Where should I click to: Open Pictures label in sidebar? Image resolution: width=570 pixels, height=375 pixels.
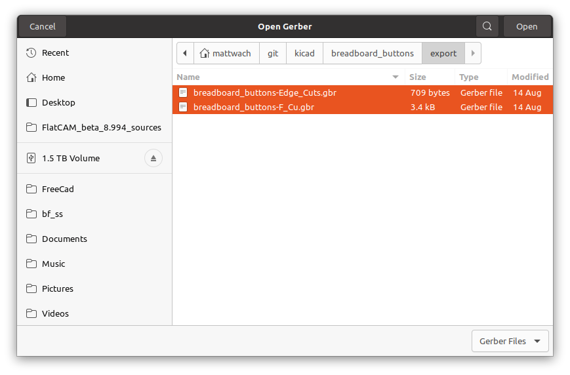(58, 288)
